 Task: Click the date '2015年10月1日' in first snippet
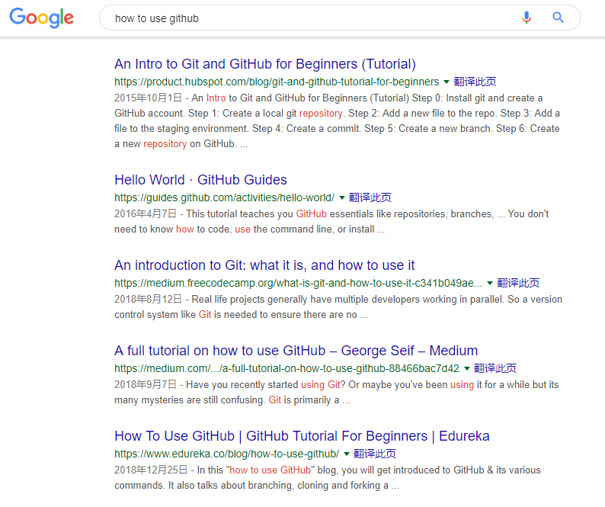(148, 98)
